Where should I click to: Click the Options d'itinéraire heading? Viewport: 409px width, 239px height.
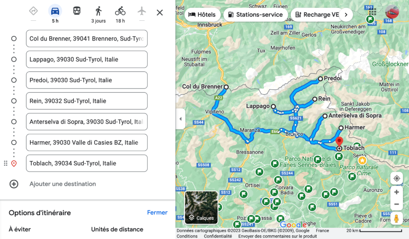pyautogui.click(x=40, y=213)
